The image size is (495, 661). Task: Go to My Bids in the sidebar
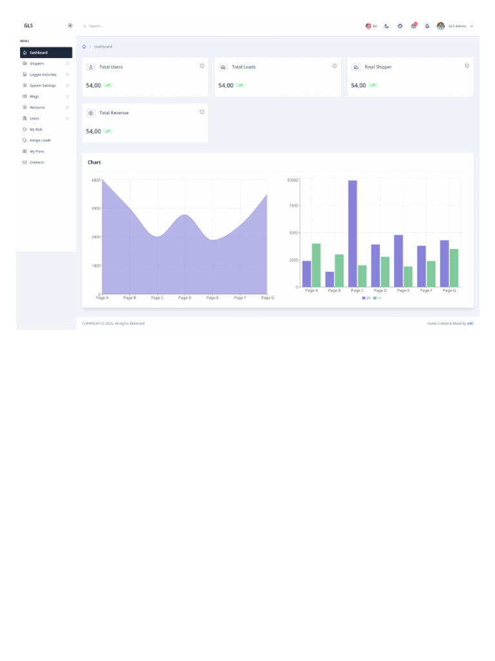tap(36, 129)
